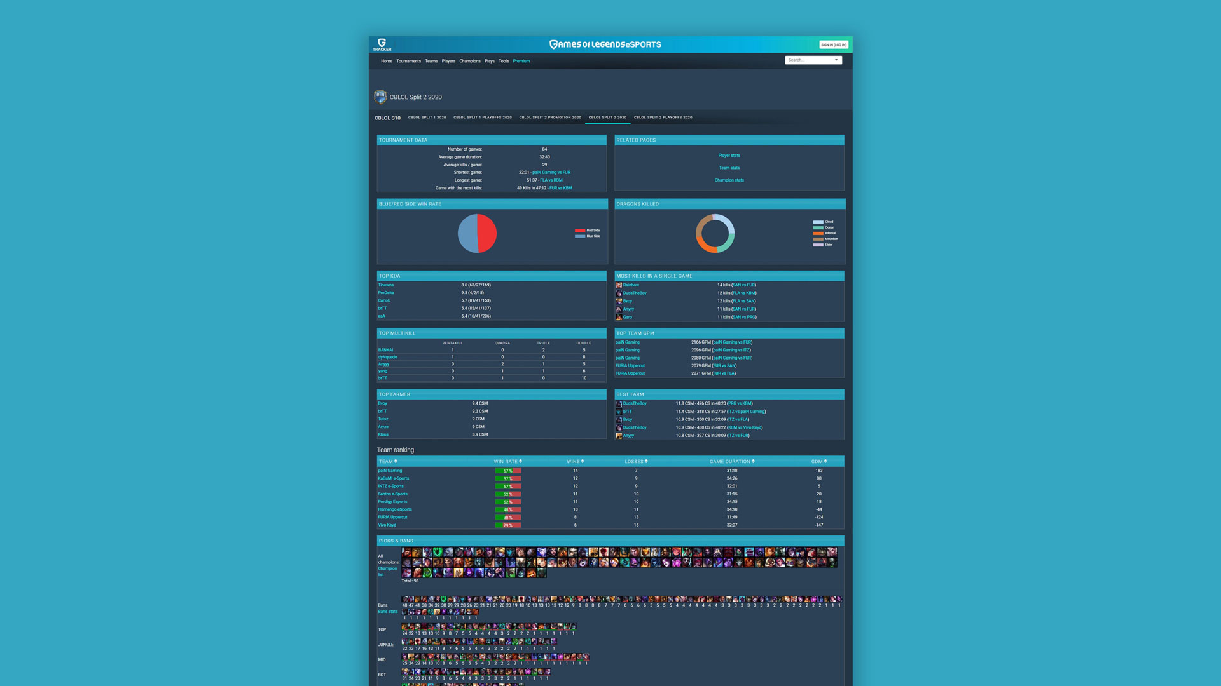
Task: Toggle the Red Side legend swatch
Action: point(580,231)
